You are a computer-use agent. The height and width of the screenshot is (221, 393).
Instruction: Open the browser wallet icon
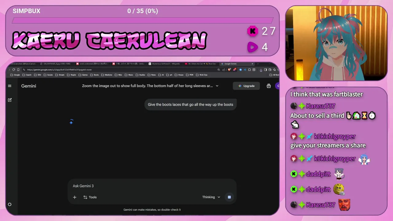(x=270, y=70)
